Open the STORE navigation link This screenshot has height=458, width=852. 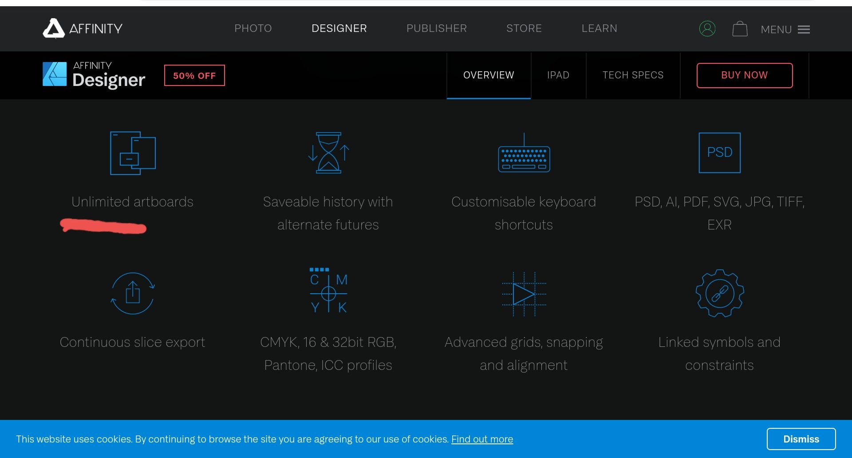click(x=524, y=28)
